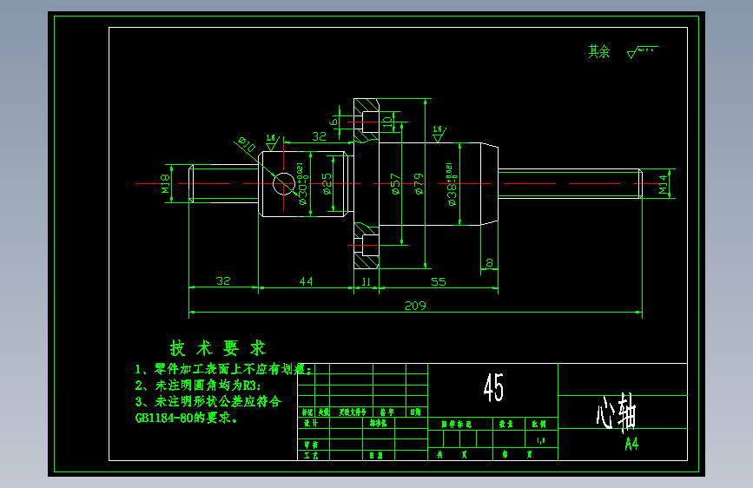Select the 标准化 cell

point(378,423)
